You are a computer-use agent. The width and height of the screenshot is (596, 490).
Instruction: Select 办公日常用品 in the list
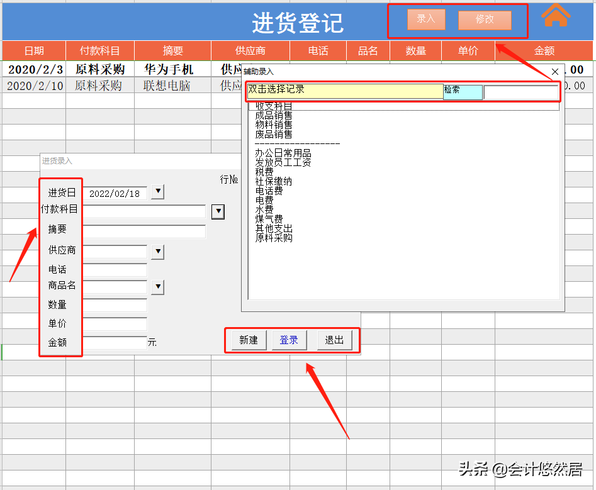(283, 153)
